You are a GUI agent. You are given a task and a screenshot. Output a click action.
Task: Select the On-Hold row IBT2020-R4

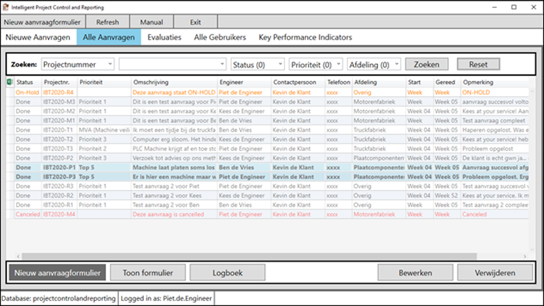point(272,92)
